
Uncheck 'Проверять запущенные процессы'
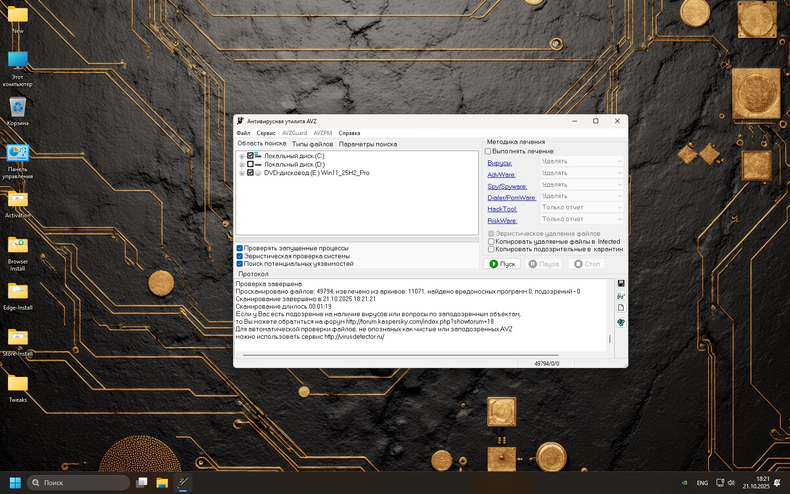(240, 248)
